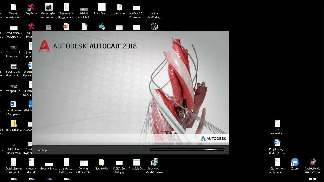Select the TimeEdit_Da... desktop icon
Viewport: 324px width, 182px height.
click(x=137, y=164)
